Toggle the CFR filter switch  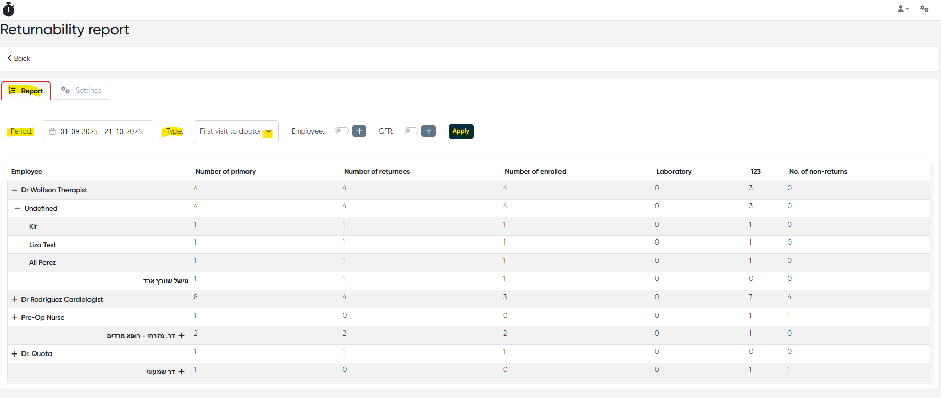point(411,131)
